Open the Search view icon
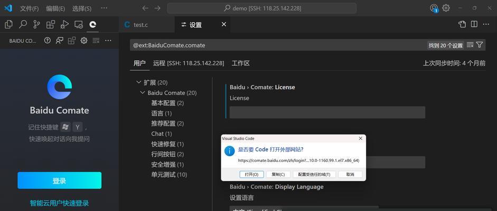Image resolution: width=497 pixels, height=211 pixels. [23, 24]
